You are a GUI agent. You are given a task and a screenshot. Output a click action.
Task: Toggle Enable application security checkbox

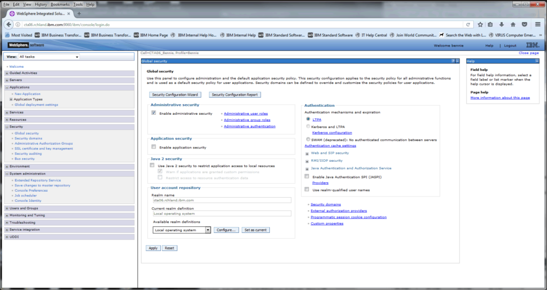[x=153, y=146]
